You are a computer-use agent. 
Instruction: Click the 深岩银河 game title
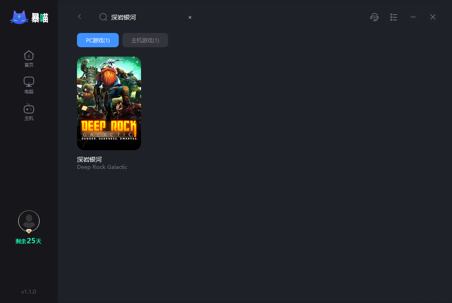tap(89, 160)
